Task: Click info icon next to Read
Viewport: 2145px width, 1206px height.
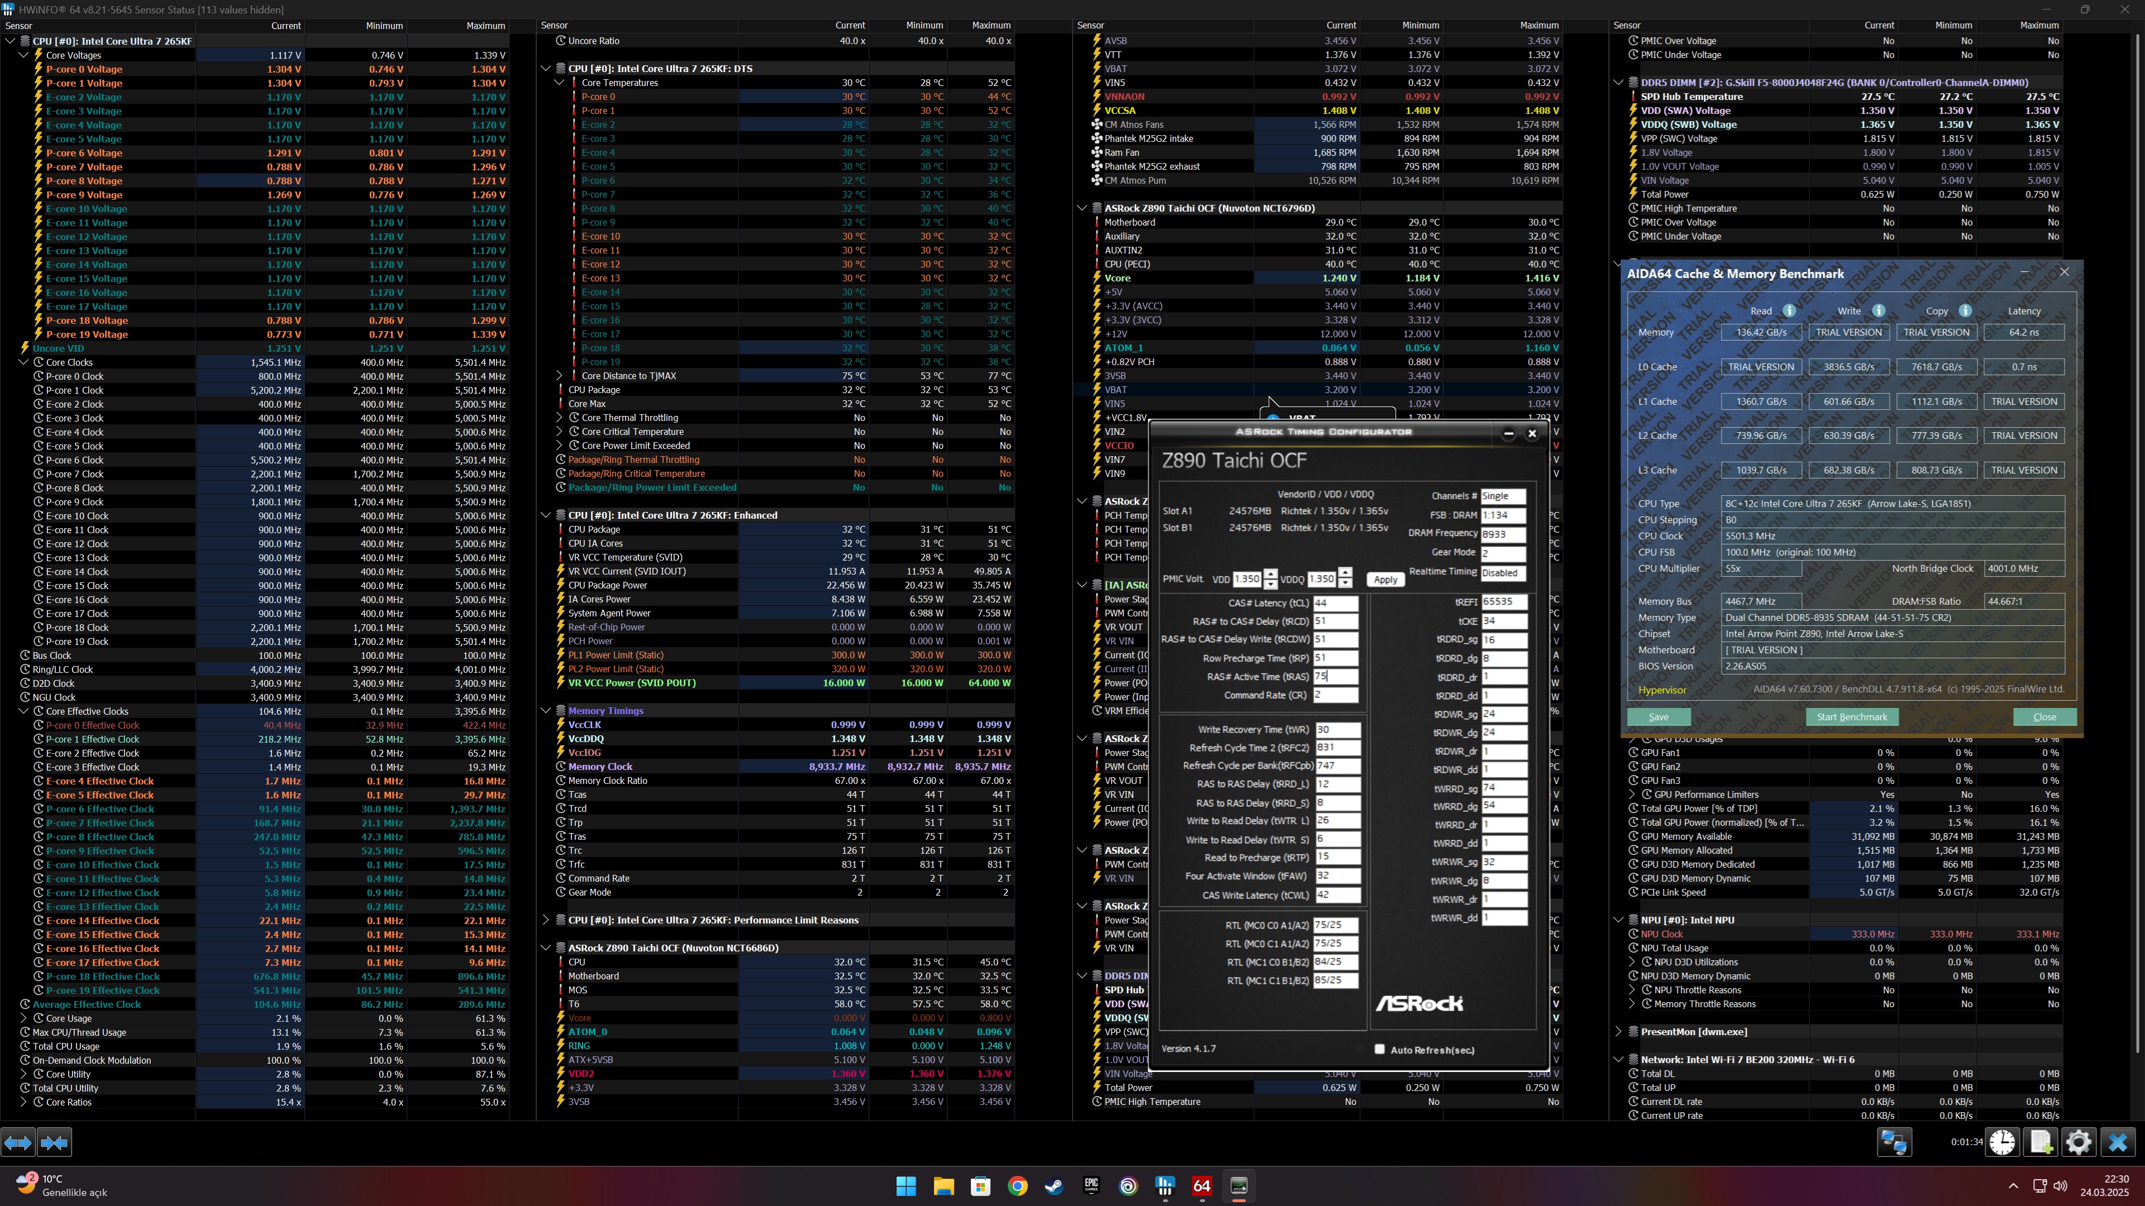Action: (1789, 310)
